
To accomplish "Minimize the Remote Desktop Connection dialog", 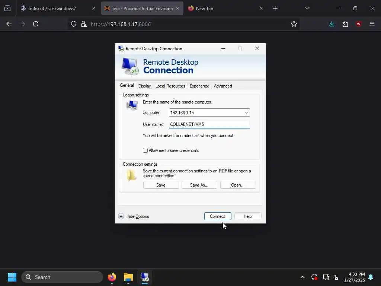I will tap(223, 49).
